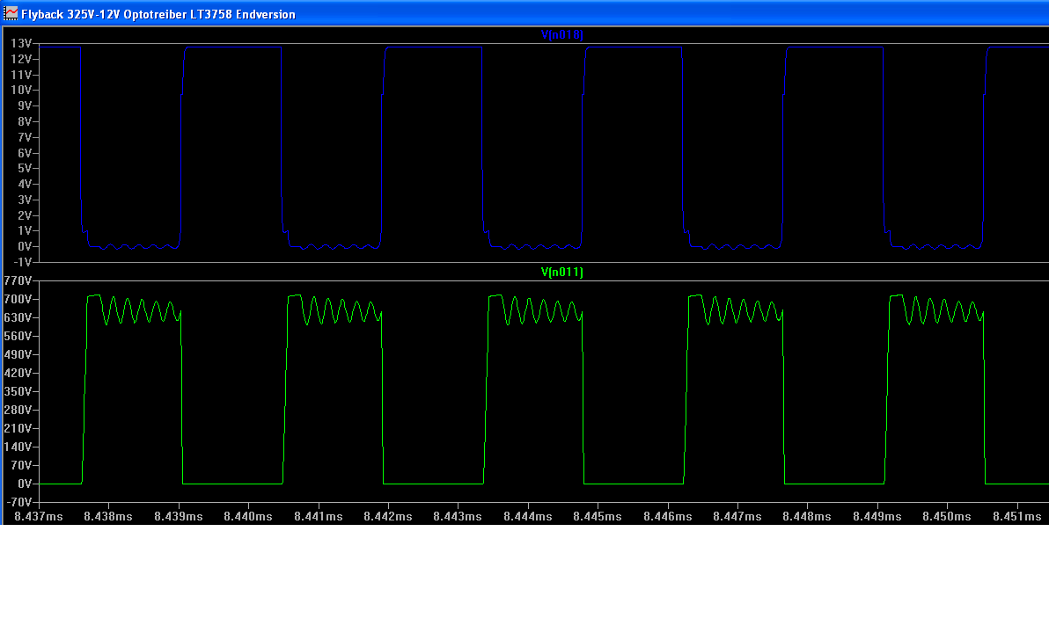
Task: Click the 10V tick on upper axis
Action: point(21,91)
